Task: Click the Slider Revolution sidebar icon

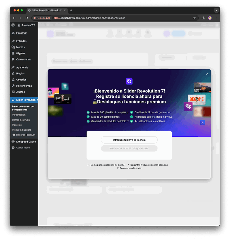Action: pos(13,100)
